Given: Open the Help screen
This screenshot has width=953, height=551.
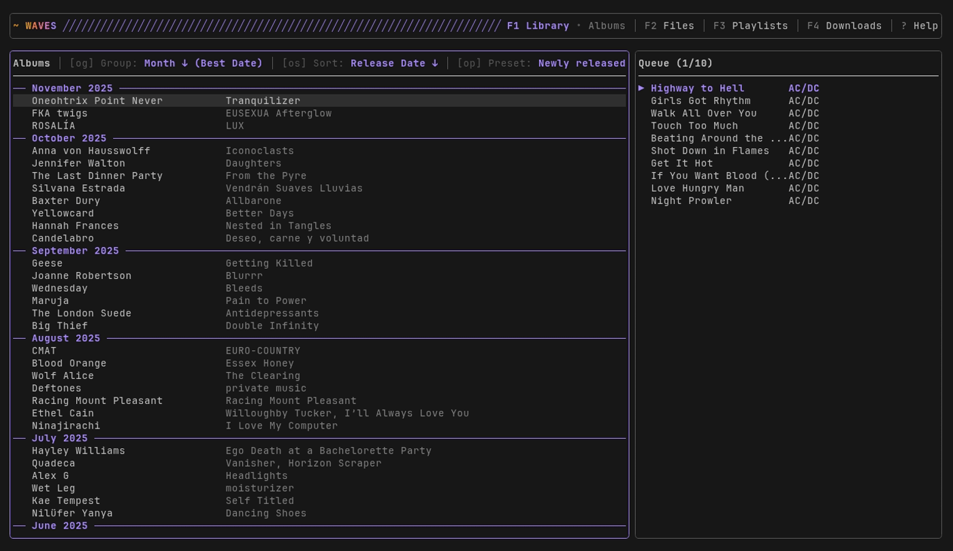Looking at the screenshot, I should click(920, 26).
